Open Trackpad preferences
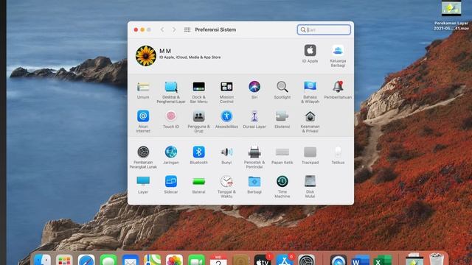 (x=310, y=155)
